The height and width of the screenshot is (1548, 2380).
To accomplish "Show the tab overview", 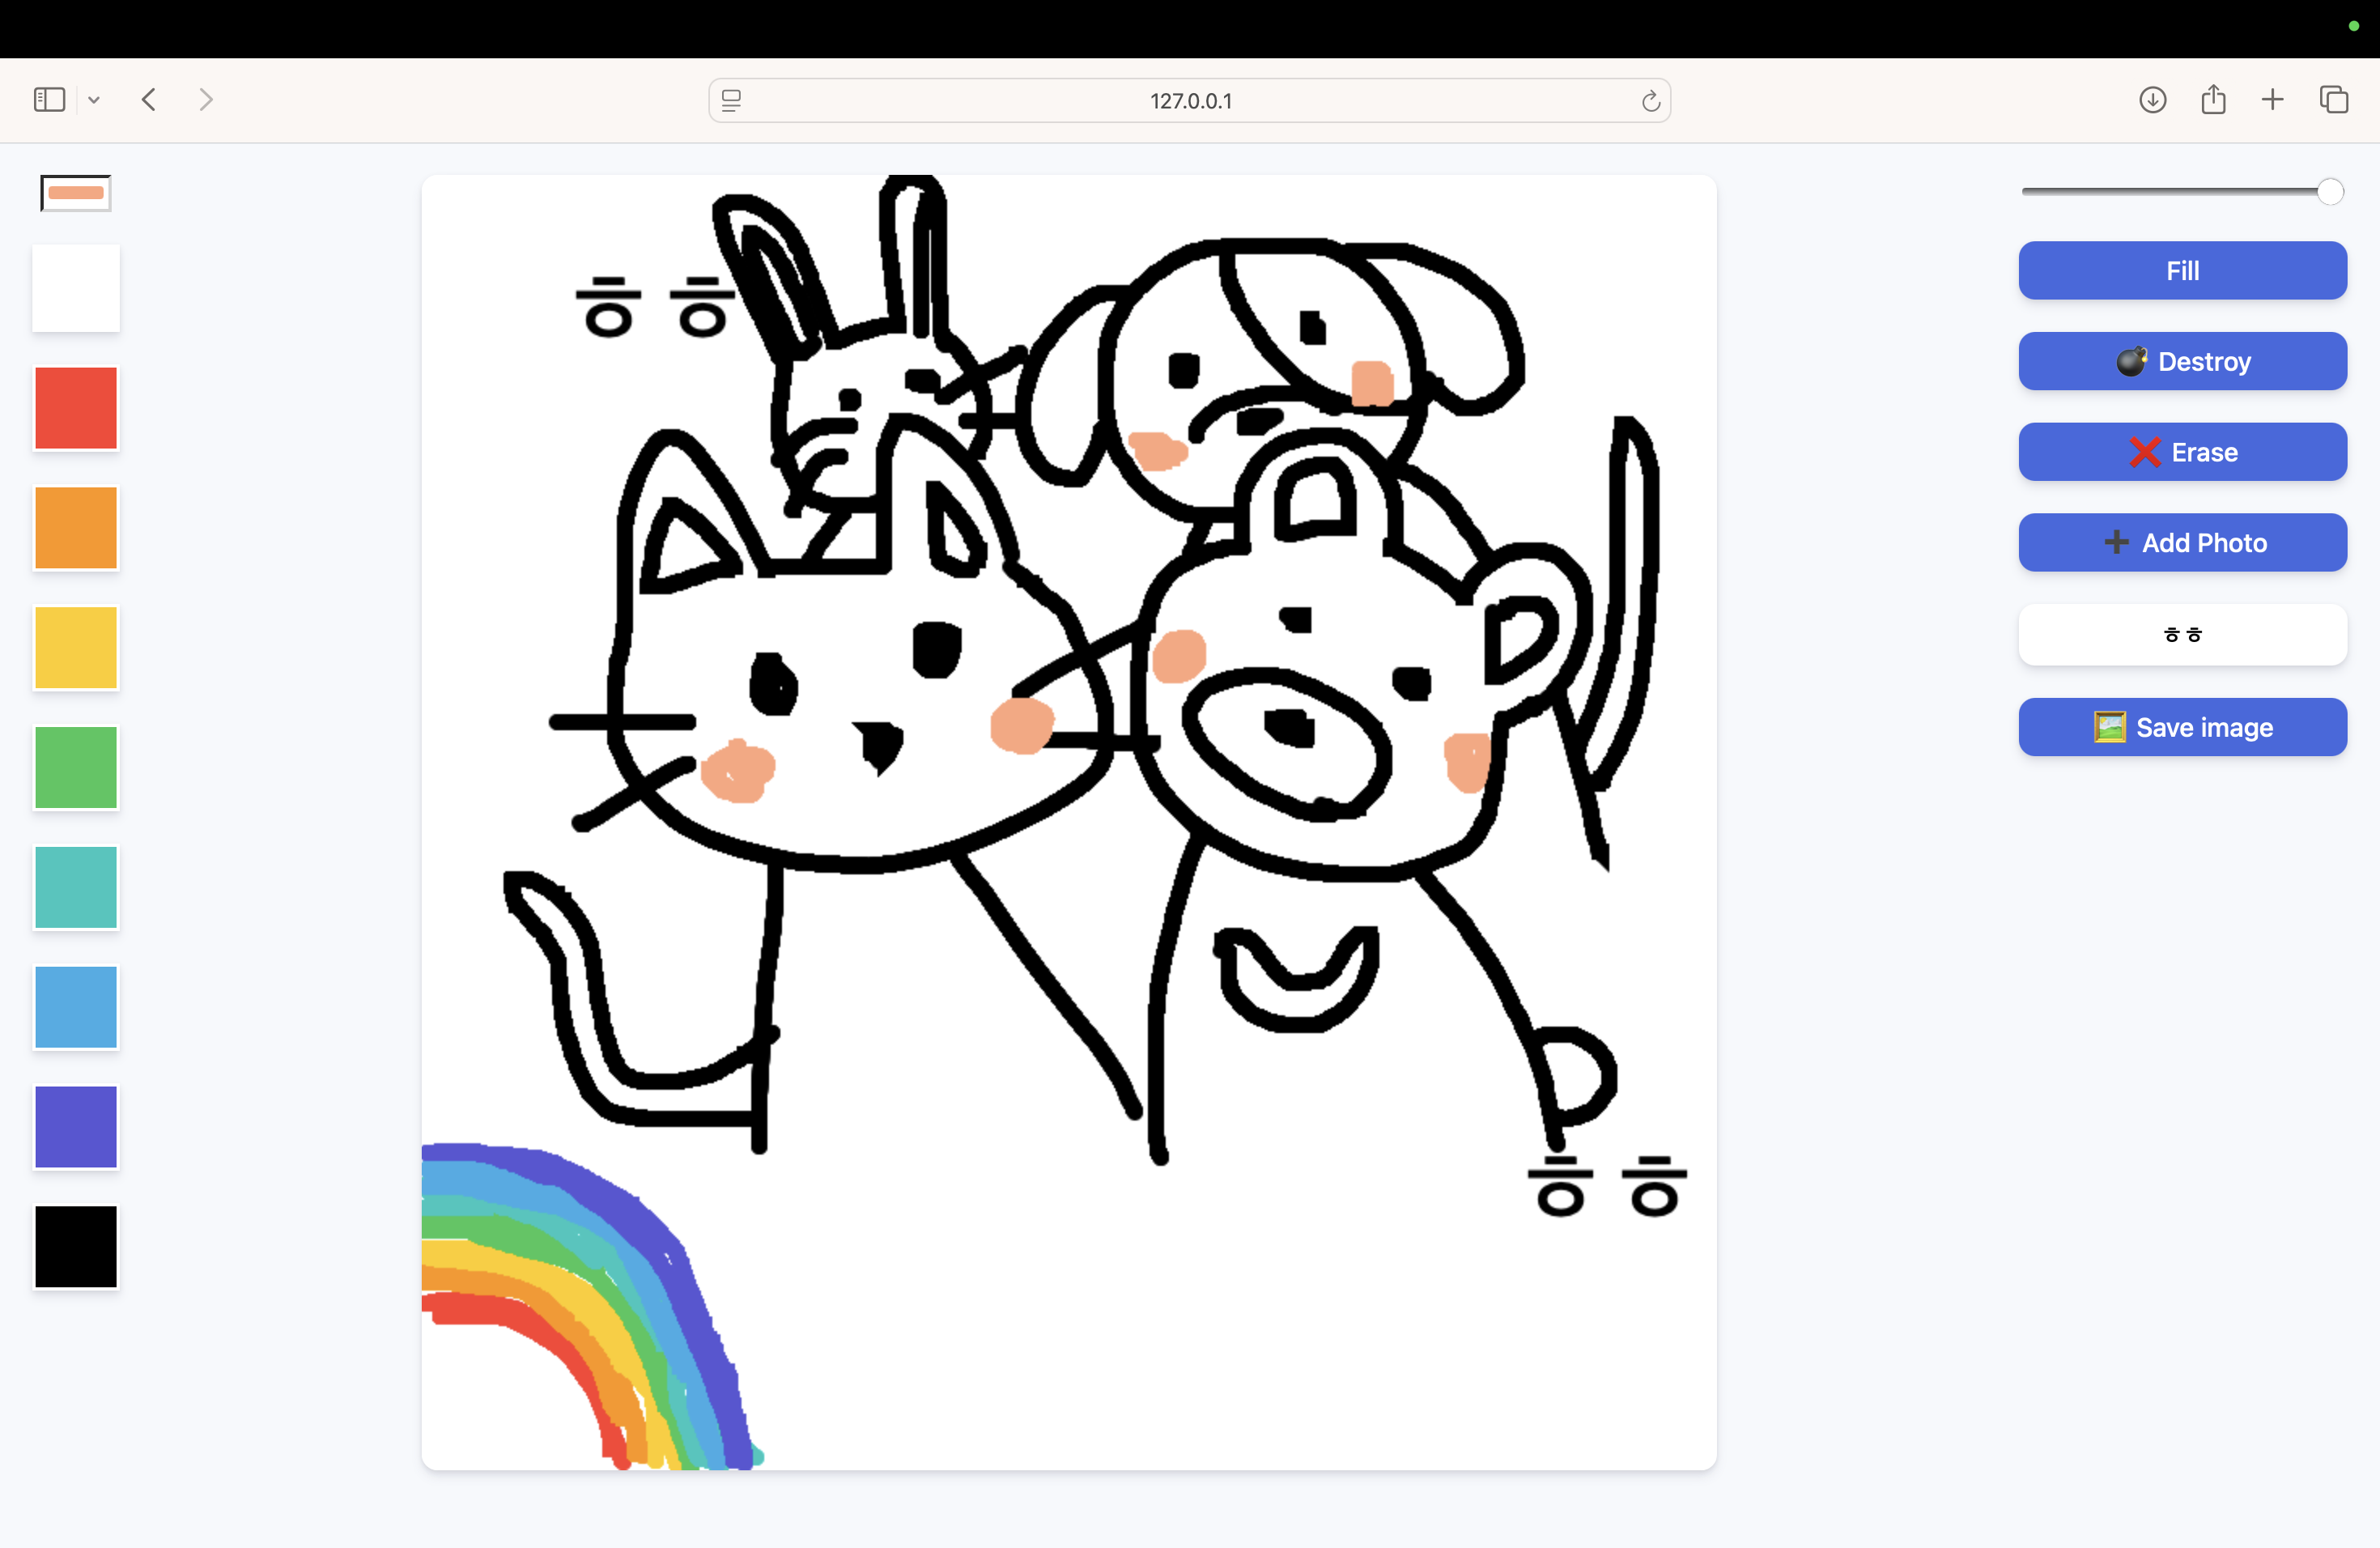I will (2334, 100).
